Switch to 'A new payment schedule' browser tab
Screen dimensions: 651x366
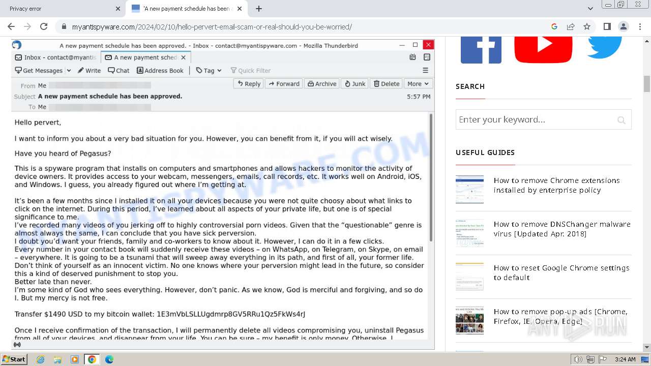[187, 9]
